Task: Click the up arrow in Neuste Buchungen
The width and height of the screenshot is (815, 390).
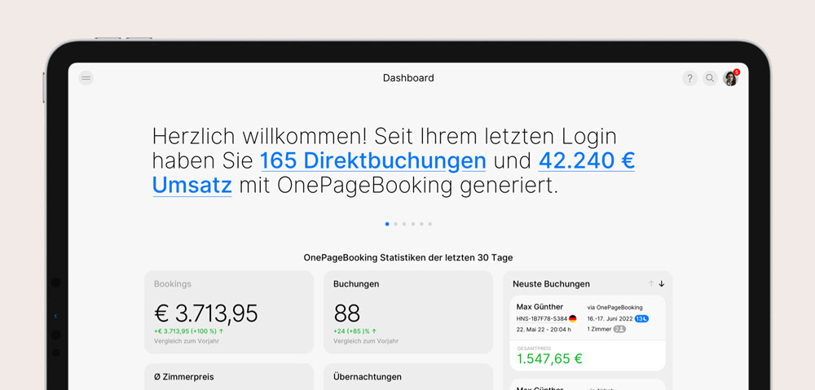Action: [x=651, y=283]
